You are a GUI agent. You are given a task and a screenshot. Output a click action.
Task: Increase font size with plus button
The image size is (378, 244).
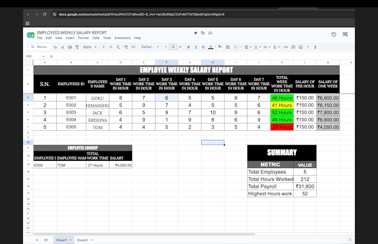point(180,47)
